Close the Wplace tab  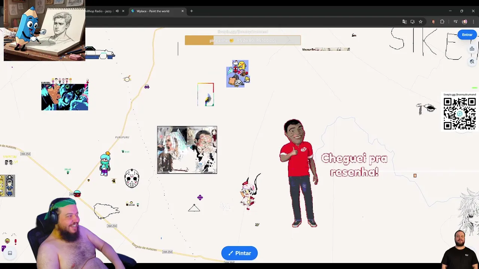pos(183,11)
